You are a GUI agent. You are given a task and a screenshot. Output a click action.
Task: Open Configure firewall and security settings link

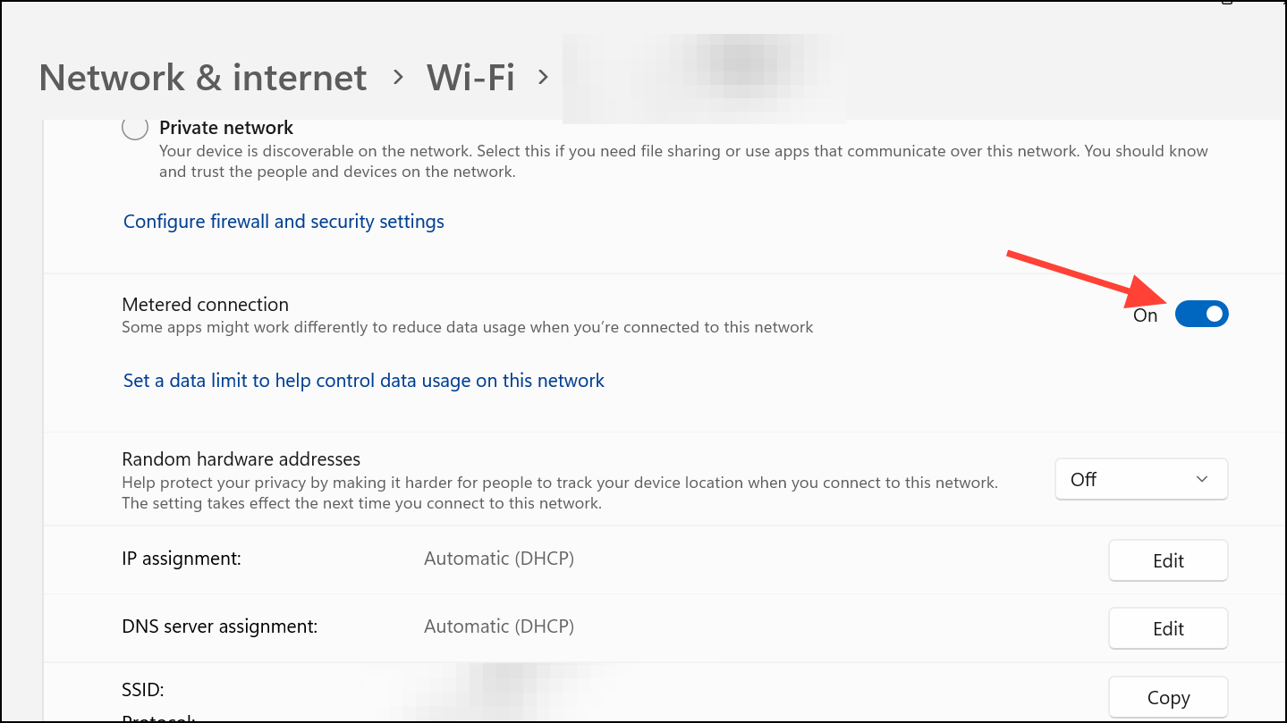(x=284, y=221)
